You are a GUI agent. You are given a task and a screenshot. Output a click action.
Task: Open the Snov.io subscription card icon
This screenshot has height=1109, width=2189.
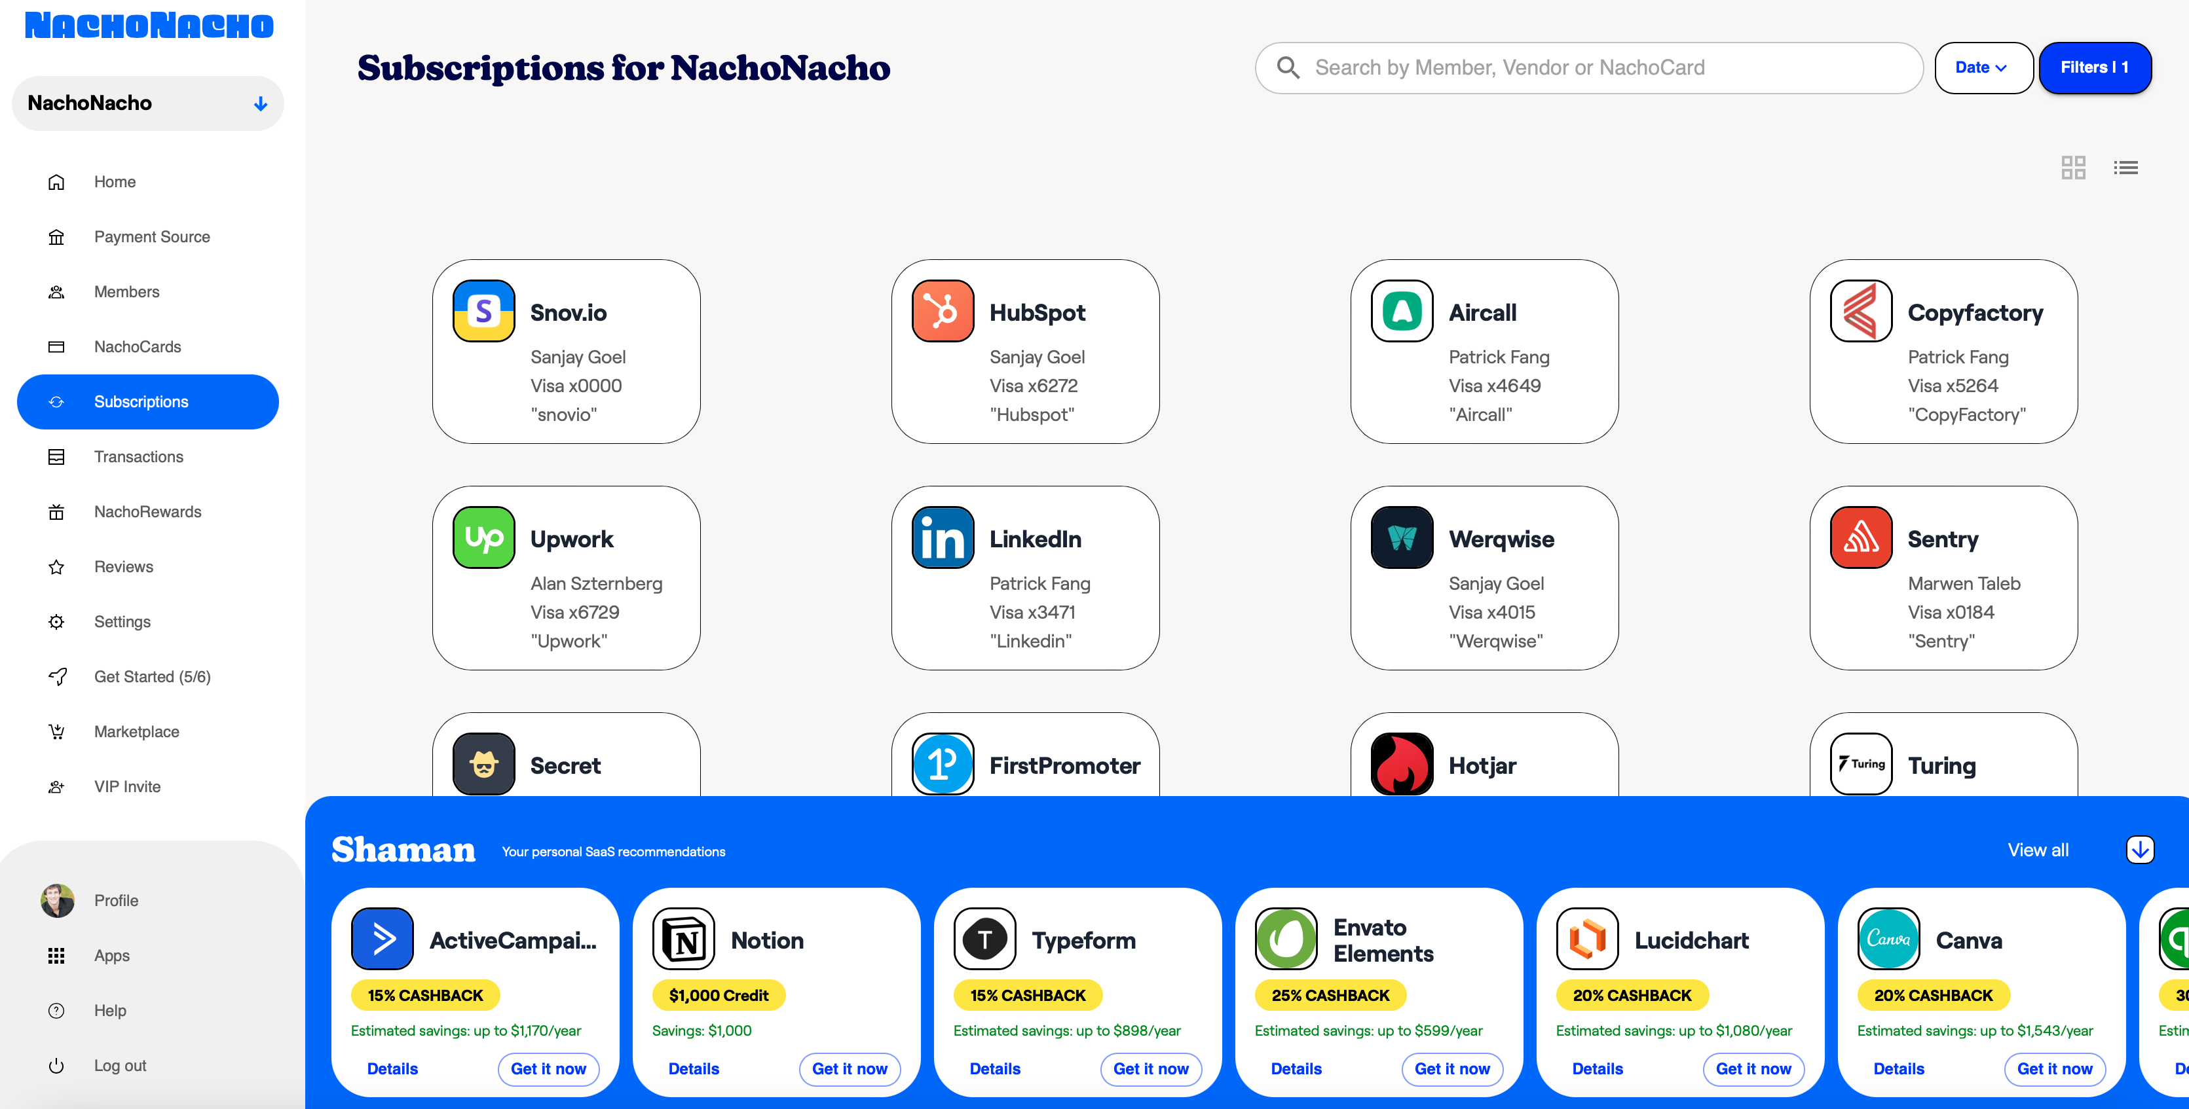point(483,311)
